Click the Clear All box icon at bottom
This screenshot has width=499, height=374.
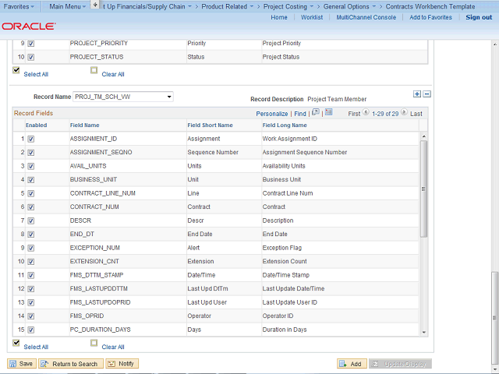(x=94, y=343)
